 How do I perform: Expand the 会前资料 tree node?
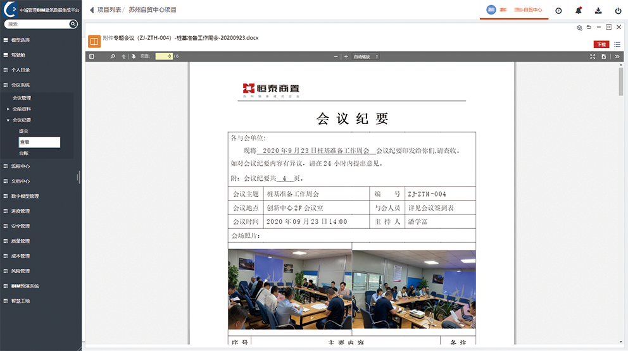8,109
